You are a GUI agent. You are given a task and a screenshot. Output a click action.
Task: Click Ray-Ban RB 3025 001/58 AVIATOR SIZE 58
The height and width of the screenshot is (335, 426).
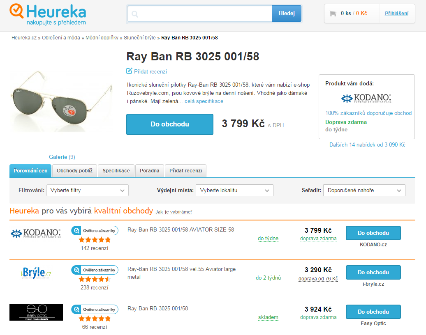pos(181,230)
